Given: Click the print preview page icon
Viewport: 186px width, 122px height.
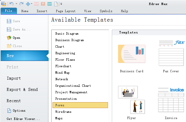Looking at the screenshot, I should pos(56,4).
